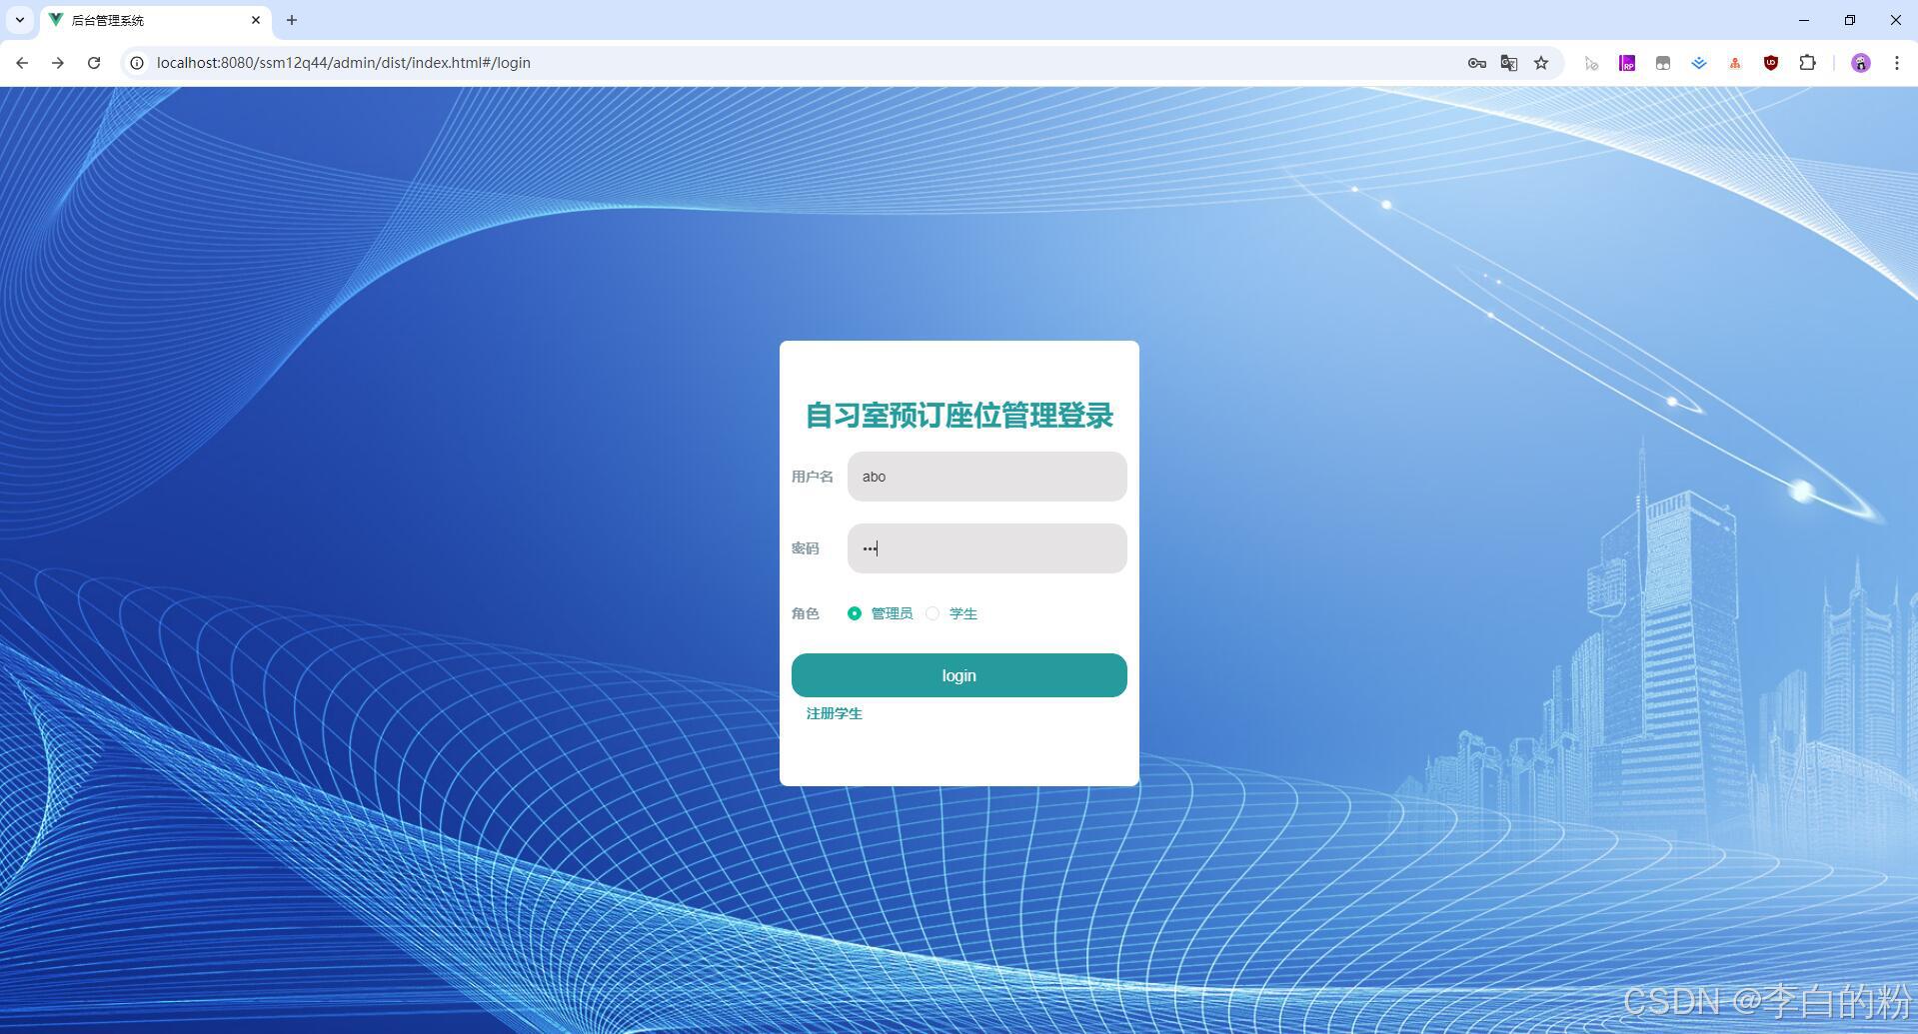Minimize the browser window
The height and width of the screenshot is (1034, 1918).
(x=1804, y=20)
